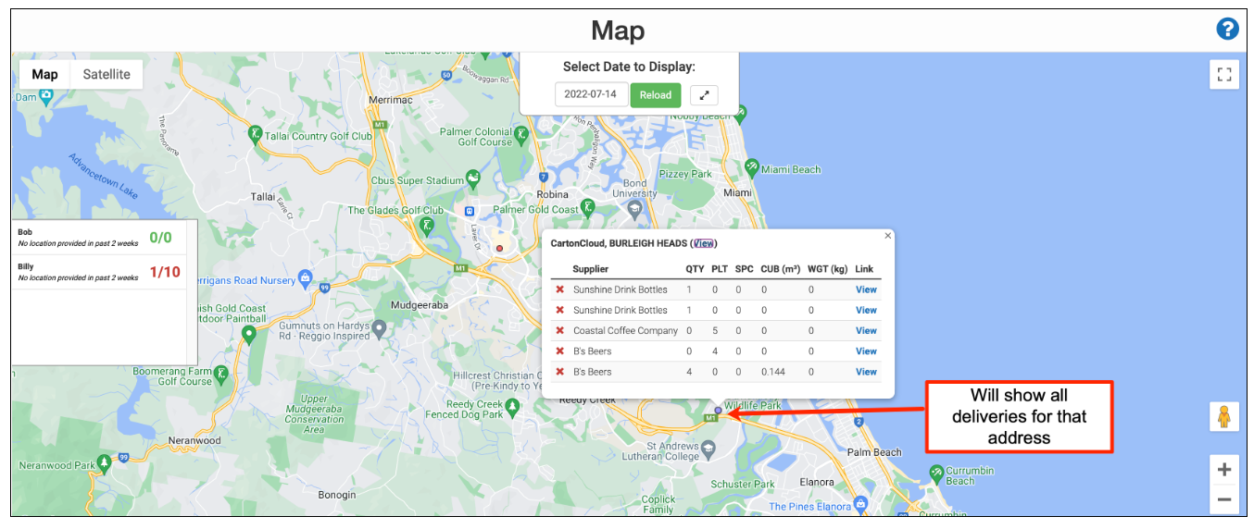
Task: Toggle fullscreen map view icon
Action: point(1224,74)
